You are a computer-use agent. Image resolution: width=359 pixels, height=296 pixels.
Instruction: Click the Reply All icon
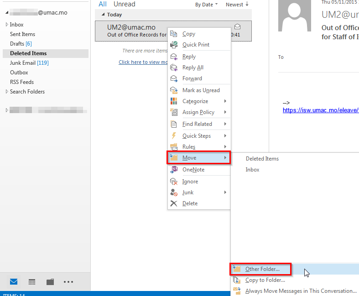pos(174,68)
